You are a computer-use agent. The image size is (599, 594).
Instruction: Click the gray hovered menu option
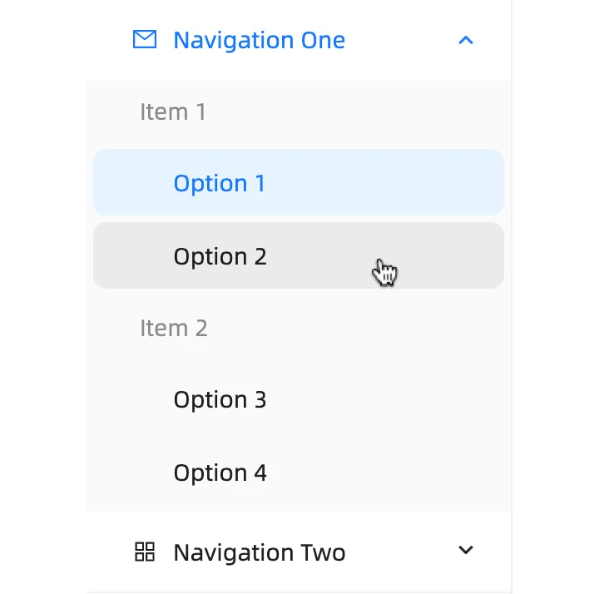coord(298,256)
